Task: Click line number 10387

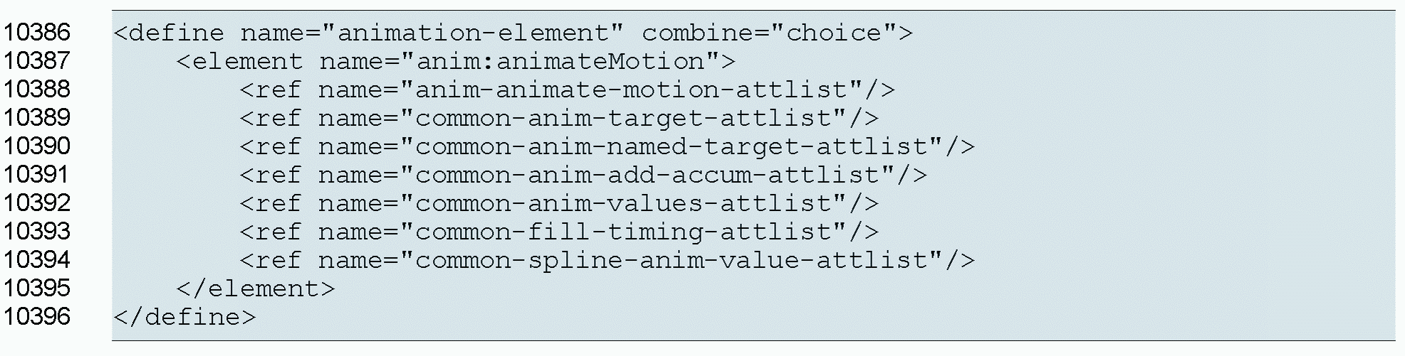Action: click(37, 60)
